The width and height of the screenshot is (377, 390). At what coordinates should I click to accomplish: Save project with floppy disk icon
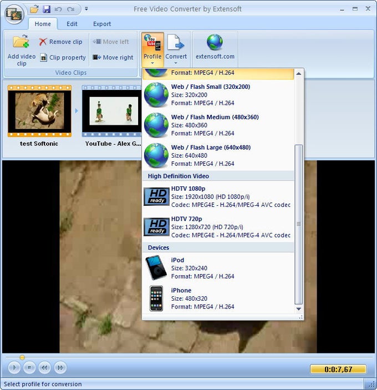pyautogui.click(x=47, y=9)
